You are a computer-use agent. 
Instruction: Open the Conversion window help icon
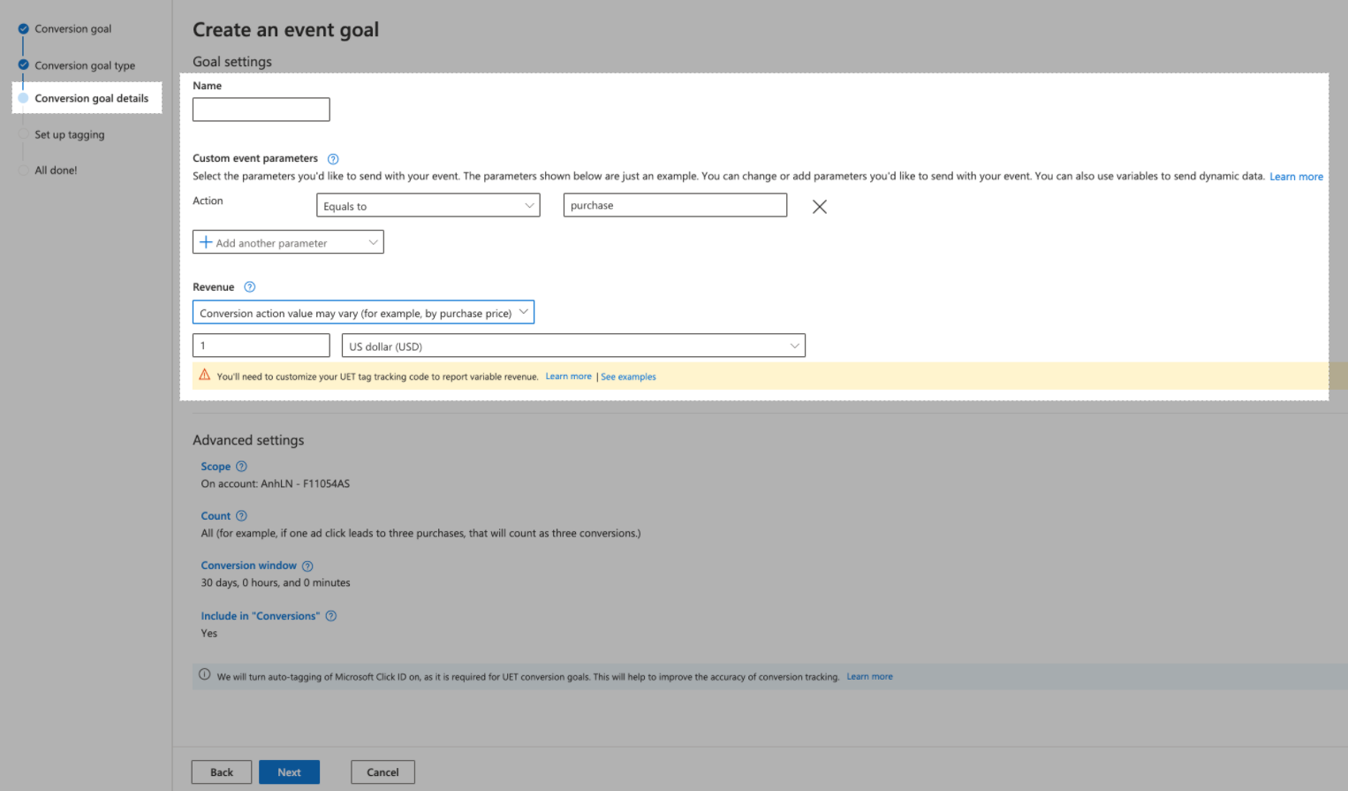307,567
